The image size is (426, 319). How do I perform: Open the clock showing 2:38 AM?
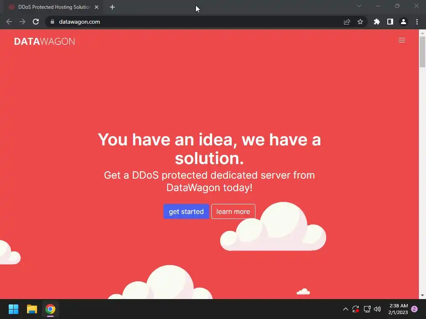point(398,309)
